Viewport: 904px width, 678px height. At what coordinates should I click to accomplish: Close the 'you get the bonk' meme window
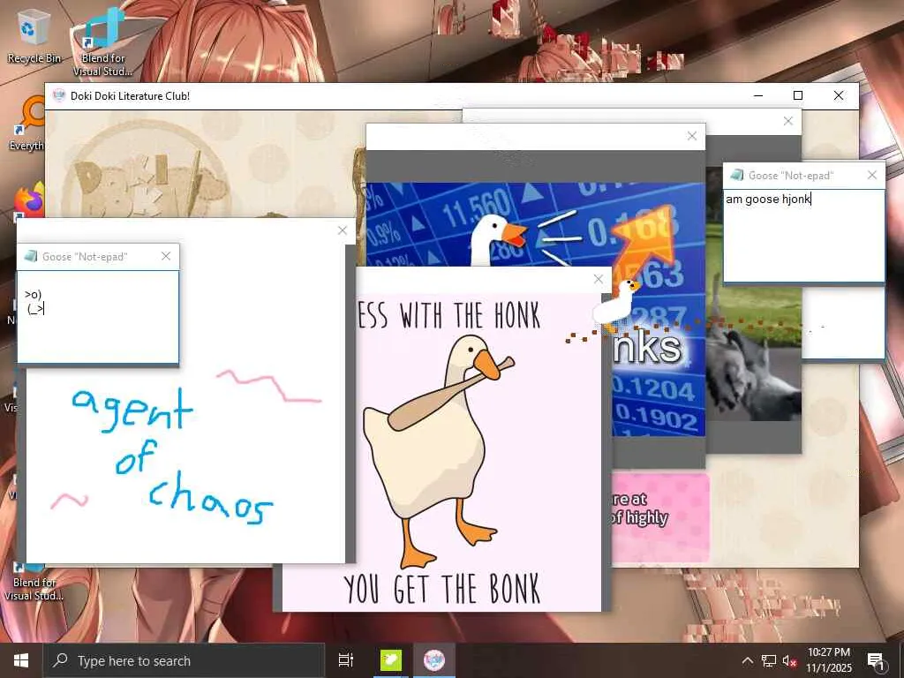click(599, 279)
